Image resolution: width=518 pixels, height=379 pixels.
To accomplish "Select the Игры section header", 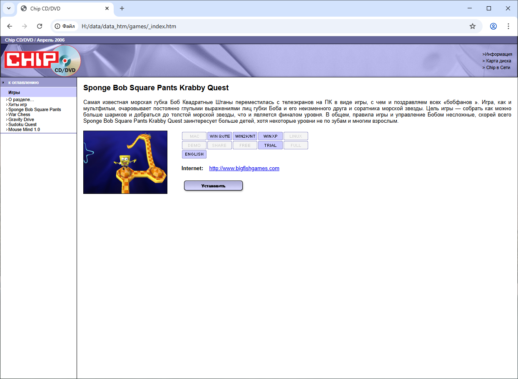I will (x=14, y=92).
